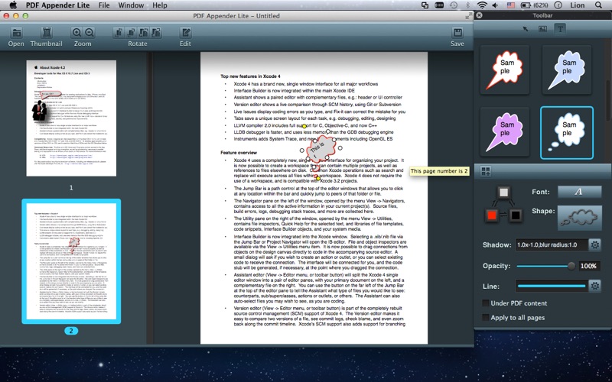612x382 pixels.
Task: Toggle the Thumbnail view icon
Action: (47, 32)
